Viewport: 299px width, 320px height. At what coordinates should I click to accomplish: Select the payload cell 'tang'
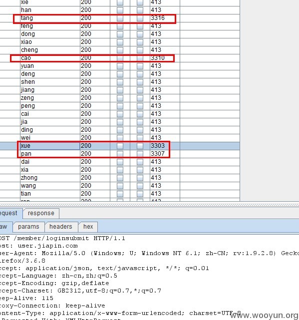(50, 18)
